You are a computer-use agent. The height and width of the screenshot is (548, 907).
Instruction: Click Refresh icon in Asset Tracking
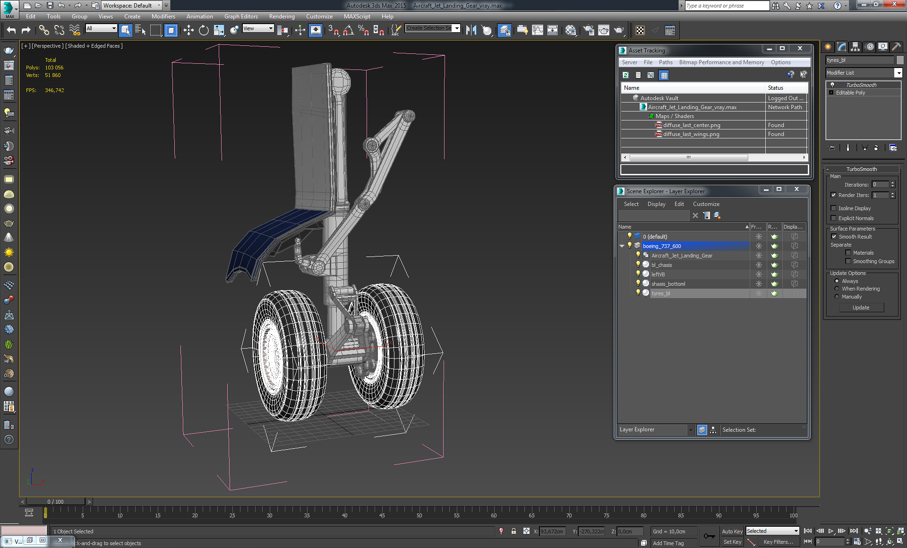625,75
